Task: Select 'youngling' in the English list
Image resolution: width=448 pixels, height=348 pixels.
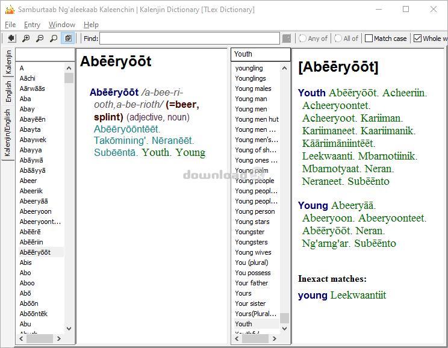Action: (x=249, y=68)
